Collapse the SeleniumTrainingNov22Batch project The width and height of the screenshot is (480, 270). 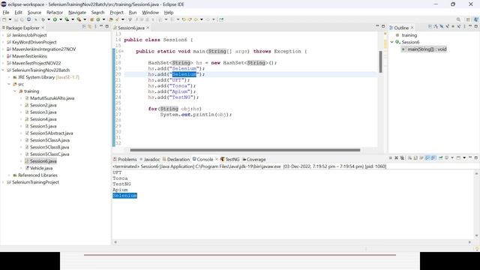[3, 70]
